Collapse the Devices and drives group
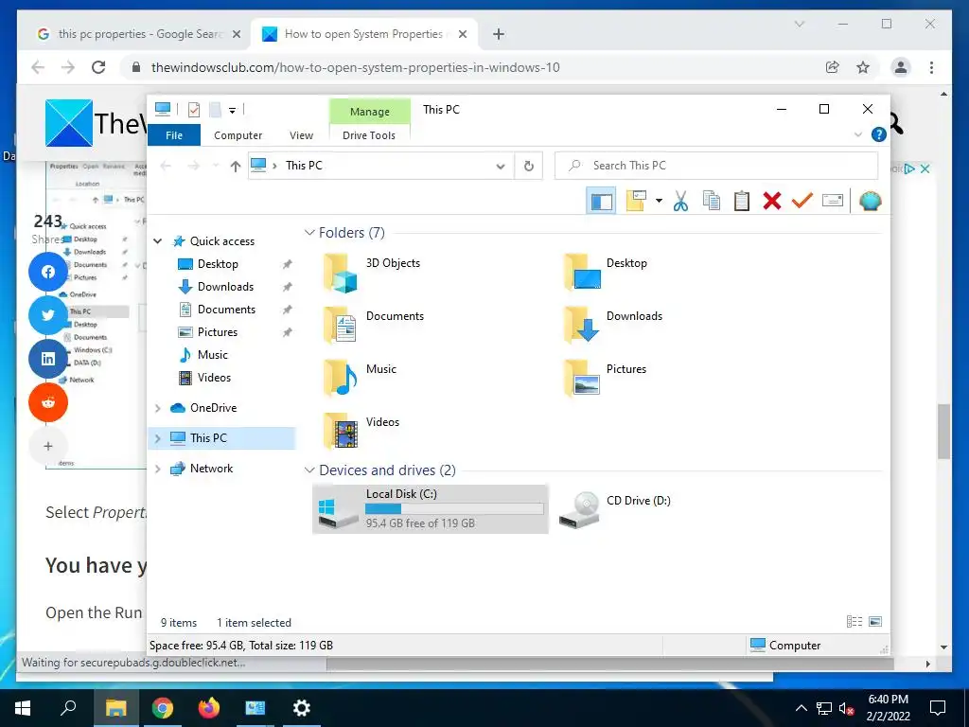Image resolution: width=969 pixels, height=727 pixels. 309,470
